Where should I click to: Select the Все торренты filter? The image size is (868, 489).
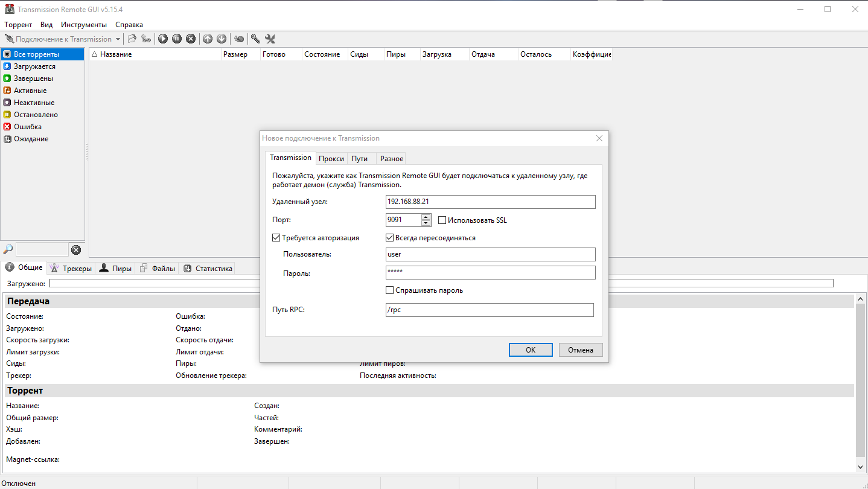click(x=42, y=54)
